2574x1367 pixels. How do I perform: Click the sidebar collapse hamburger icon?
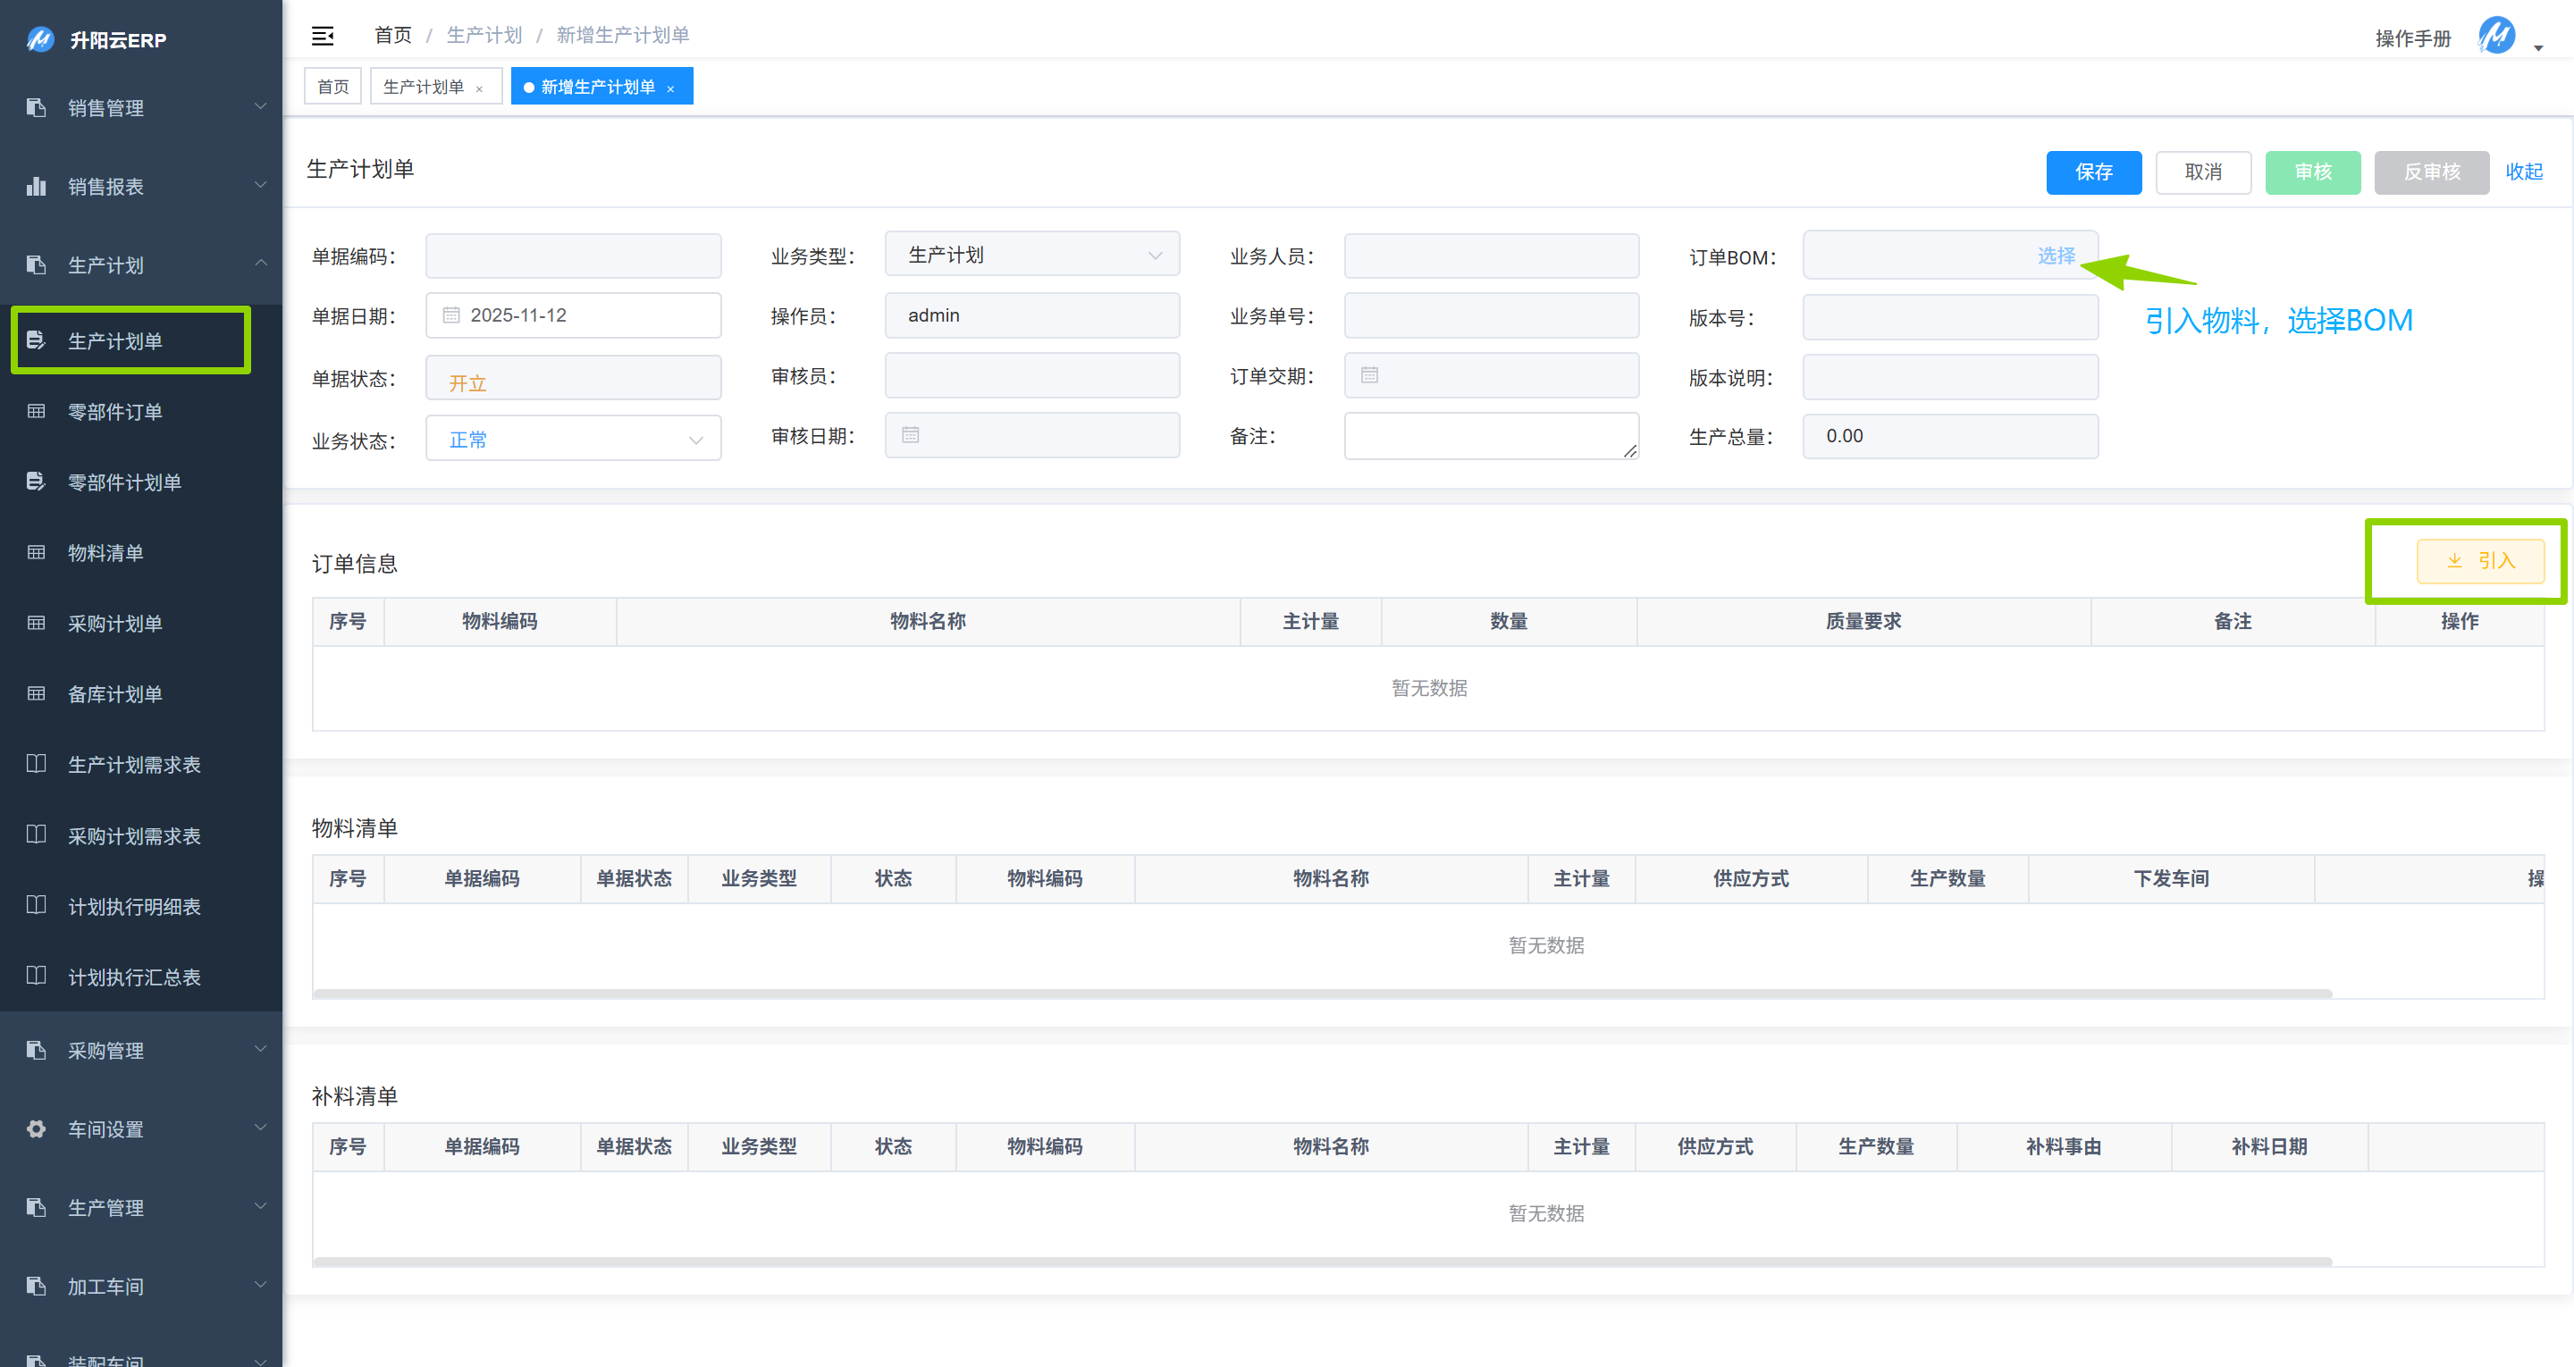pyautogui.click(x=322, y=36)
